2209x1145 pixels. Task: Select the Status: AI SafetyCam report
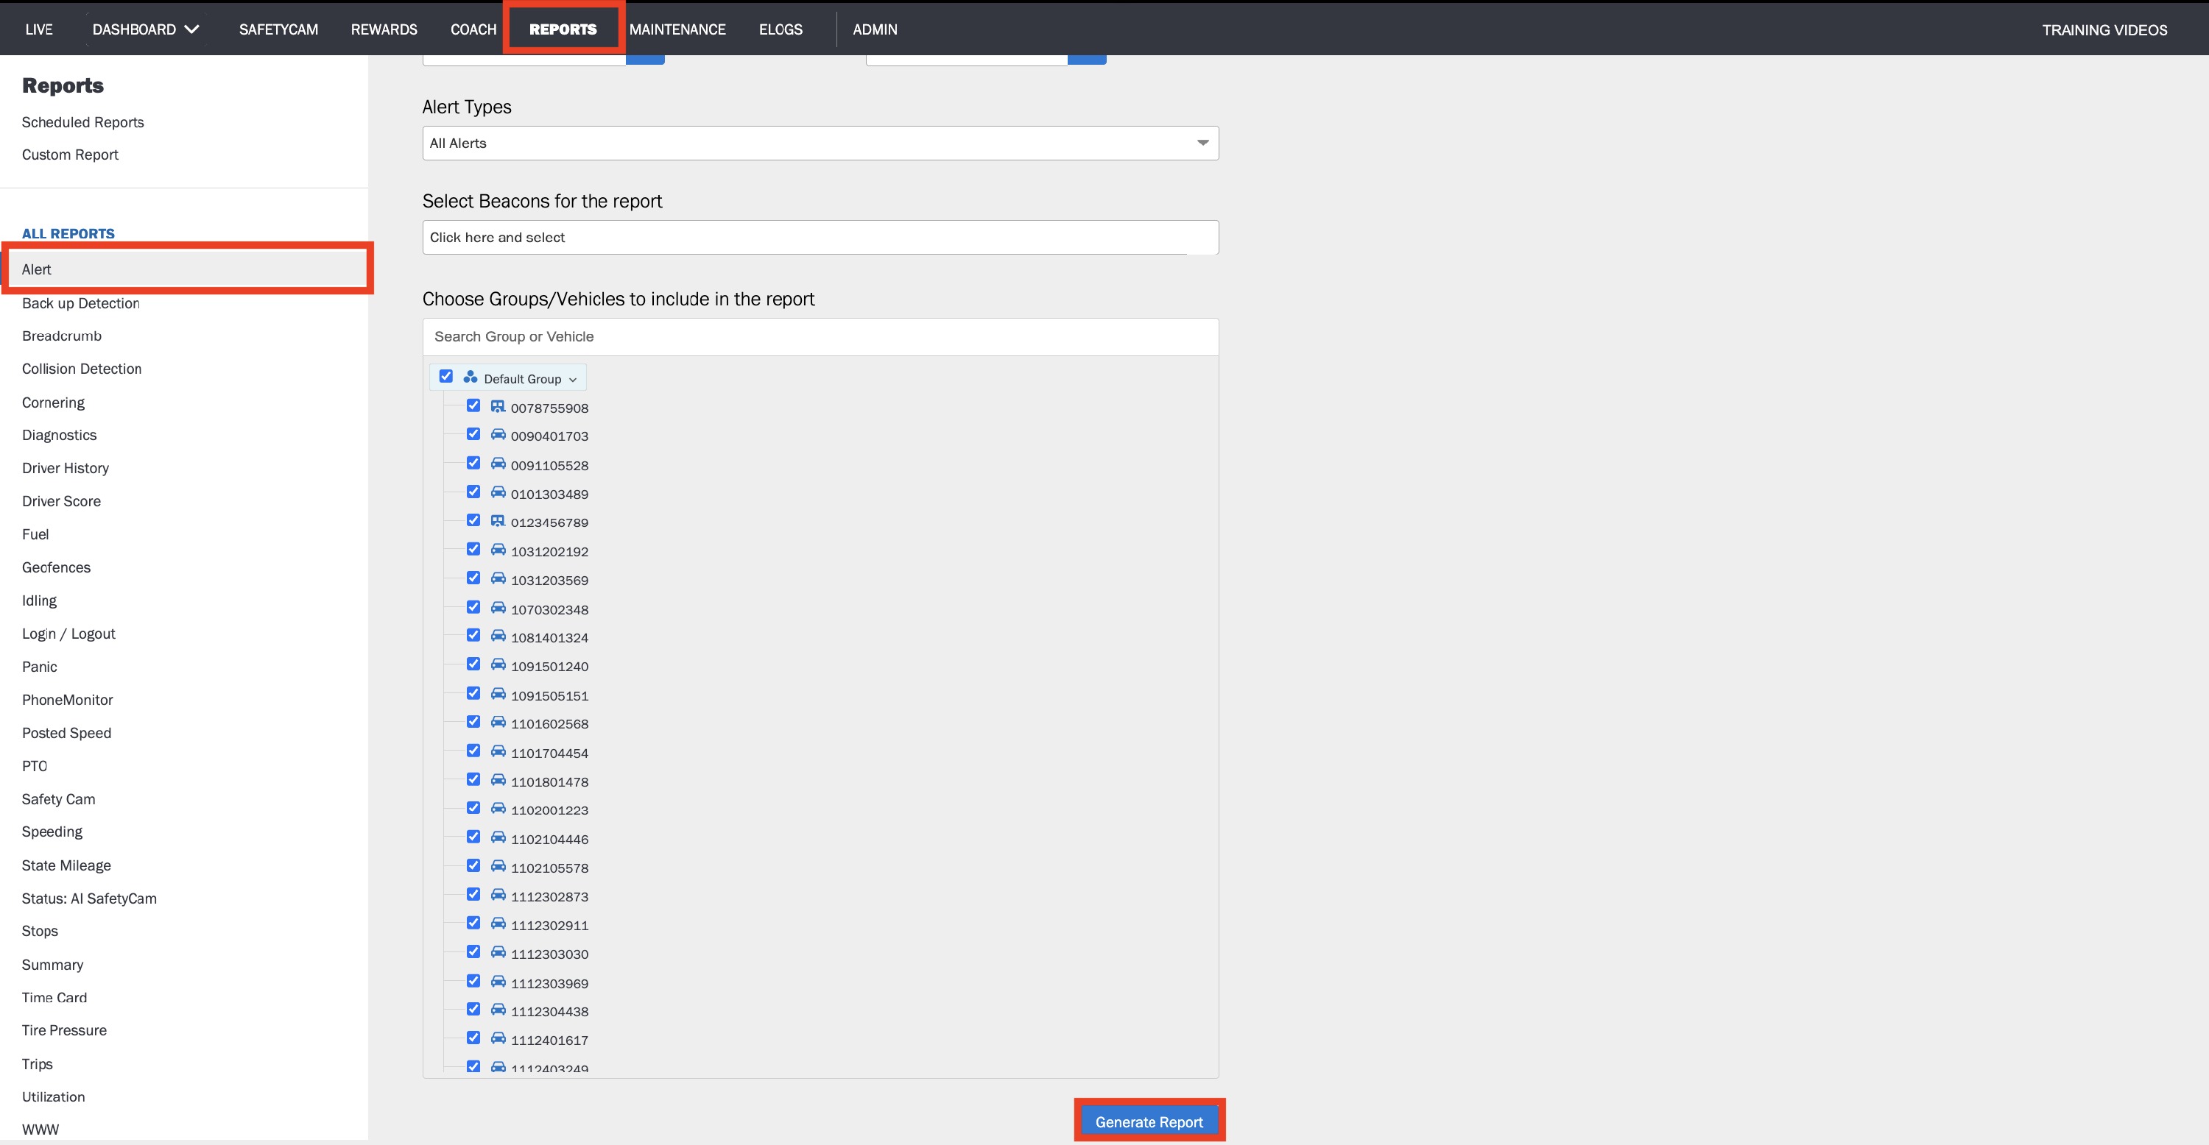click(89, 899)
